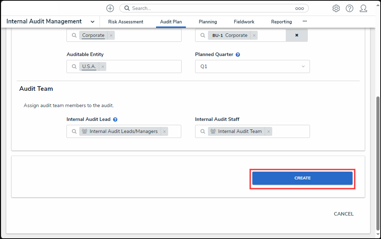
Task: Focus the Auditable Entity input field
Action: 142,67
